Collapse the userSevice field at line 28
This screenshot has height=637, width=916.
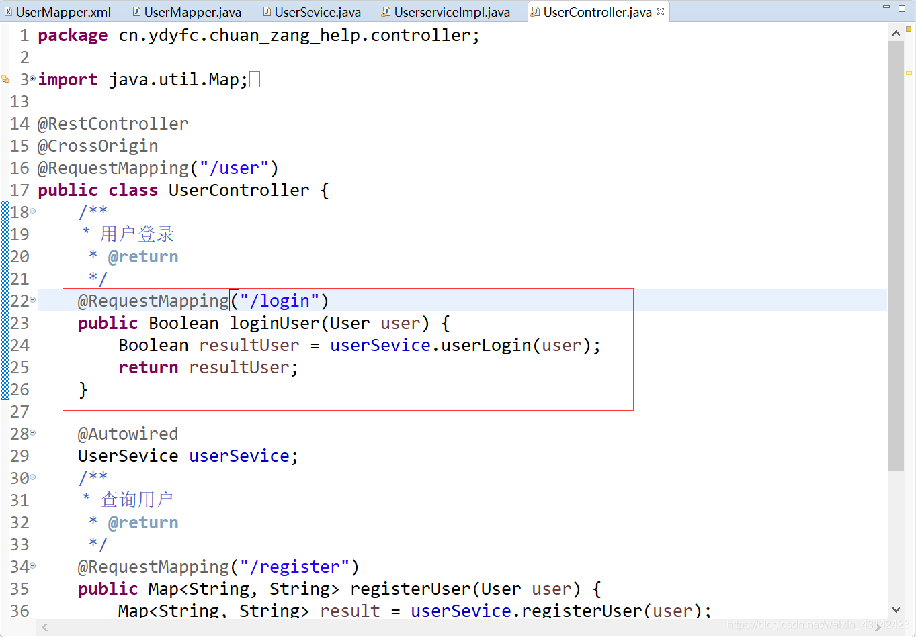tap(32, 434)
